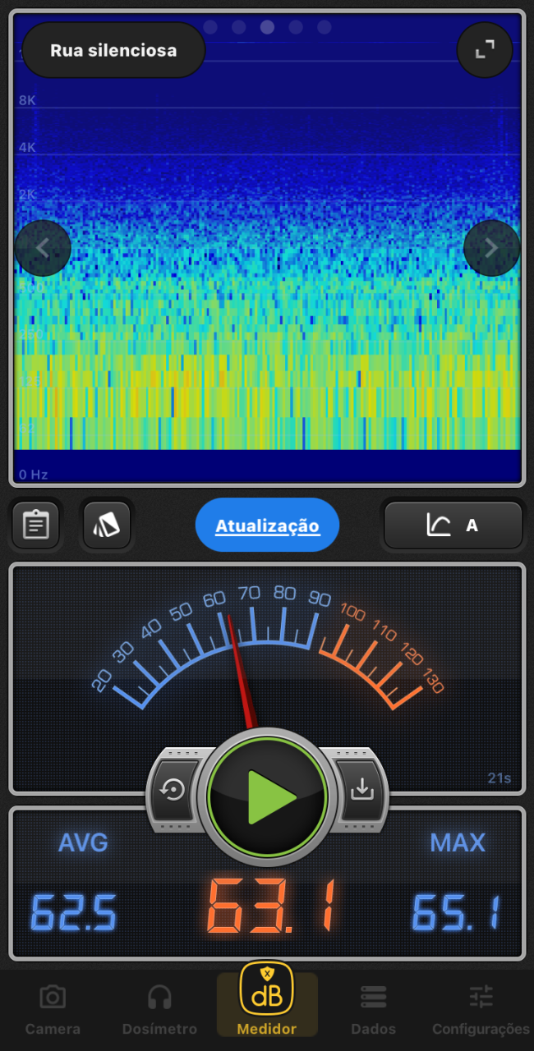Go to the previous chart view
Screen dimensions: 534x1051
(43, 247)
